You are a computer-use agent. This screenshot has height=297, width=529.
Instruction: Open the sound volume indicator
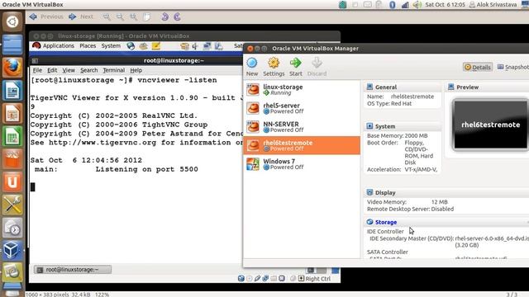[x=417, y=5]
